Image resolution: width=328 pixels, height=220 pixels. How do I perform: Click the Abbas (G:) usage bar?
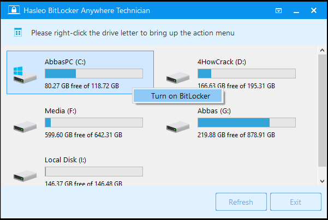point(247,123)
